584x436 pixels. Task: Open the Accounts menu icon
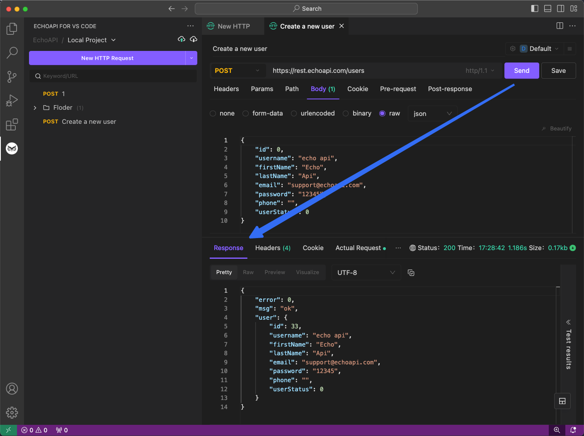(x=12, y=389)
